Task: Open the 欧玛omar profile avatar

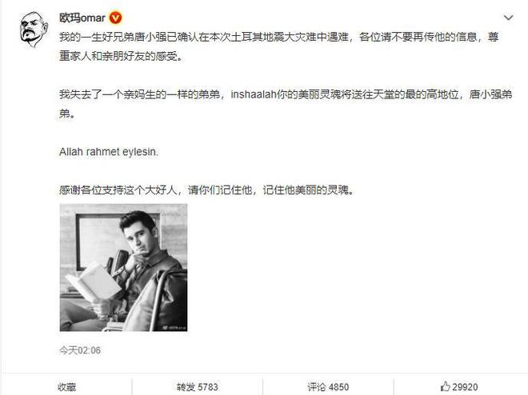Action: pyautogui.click(x=34, y=30)
